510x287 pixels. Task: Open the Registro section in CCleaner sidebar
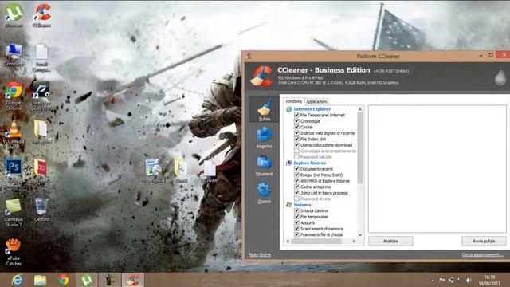point(264,137)
